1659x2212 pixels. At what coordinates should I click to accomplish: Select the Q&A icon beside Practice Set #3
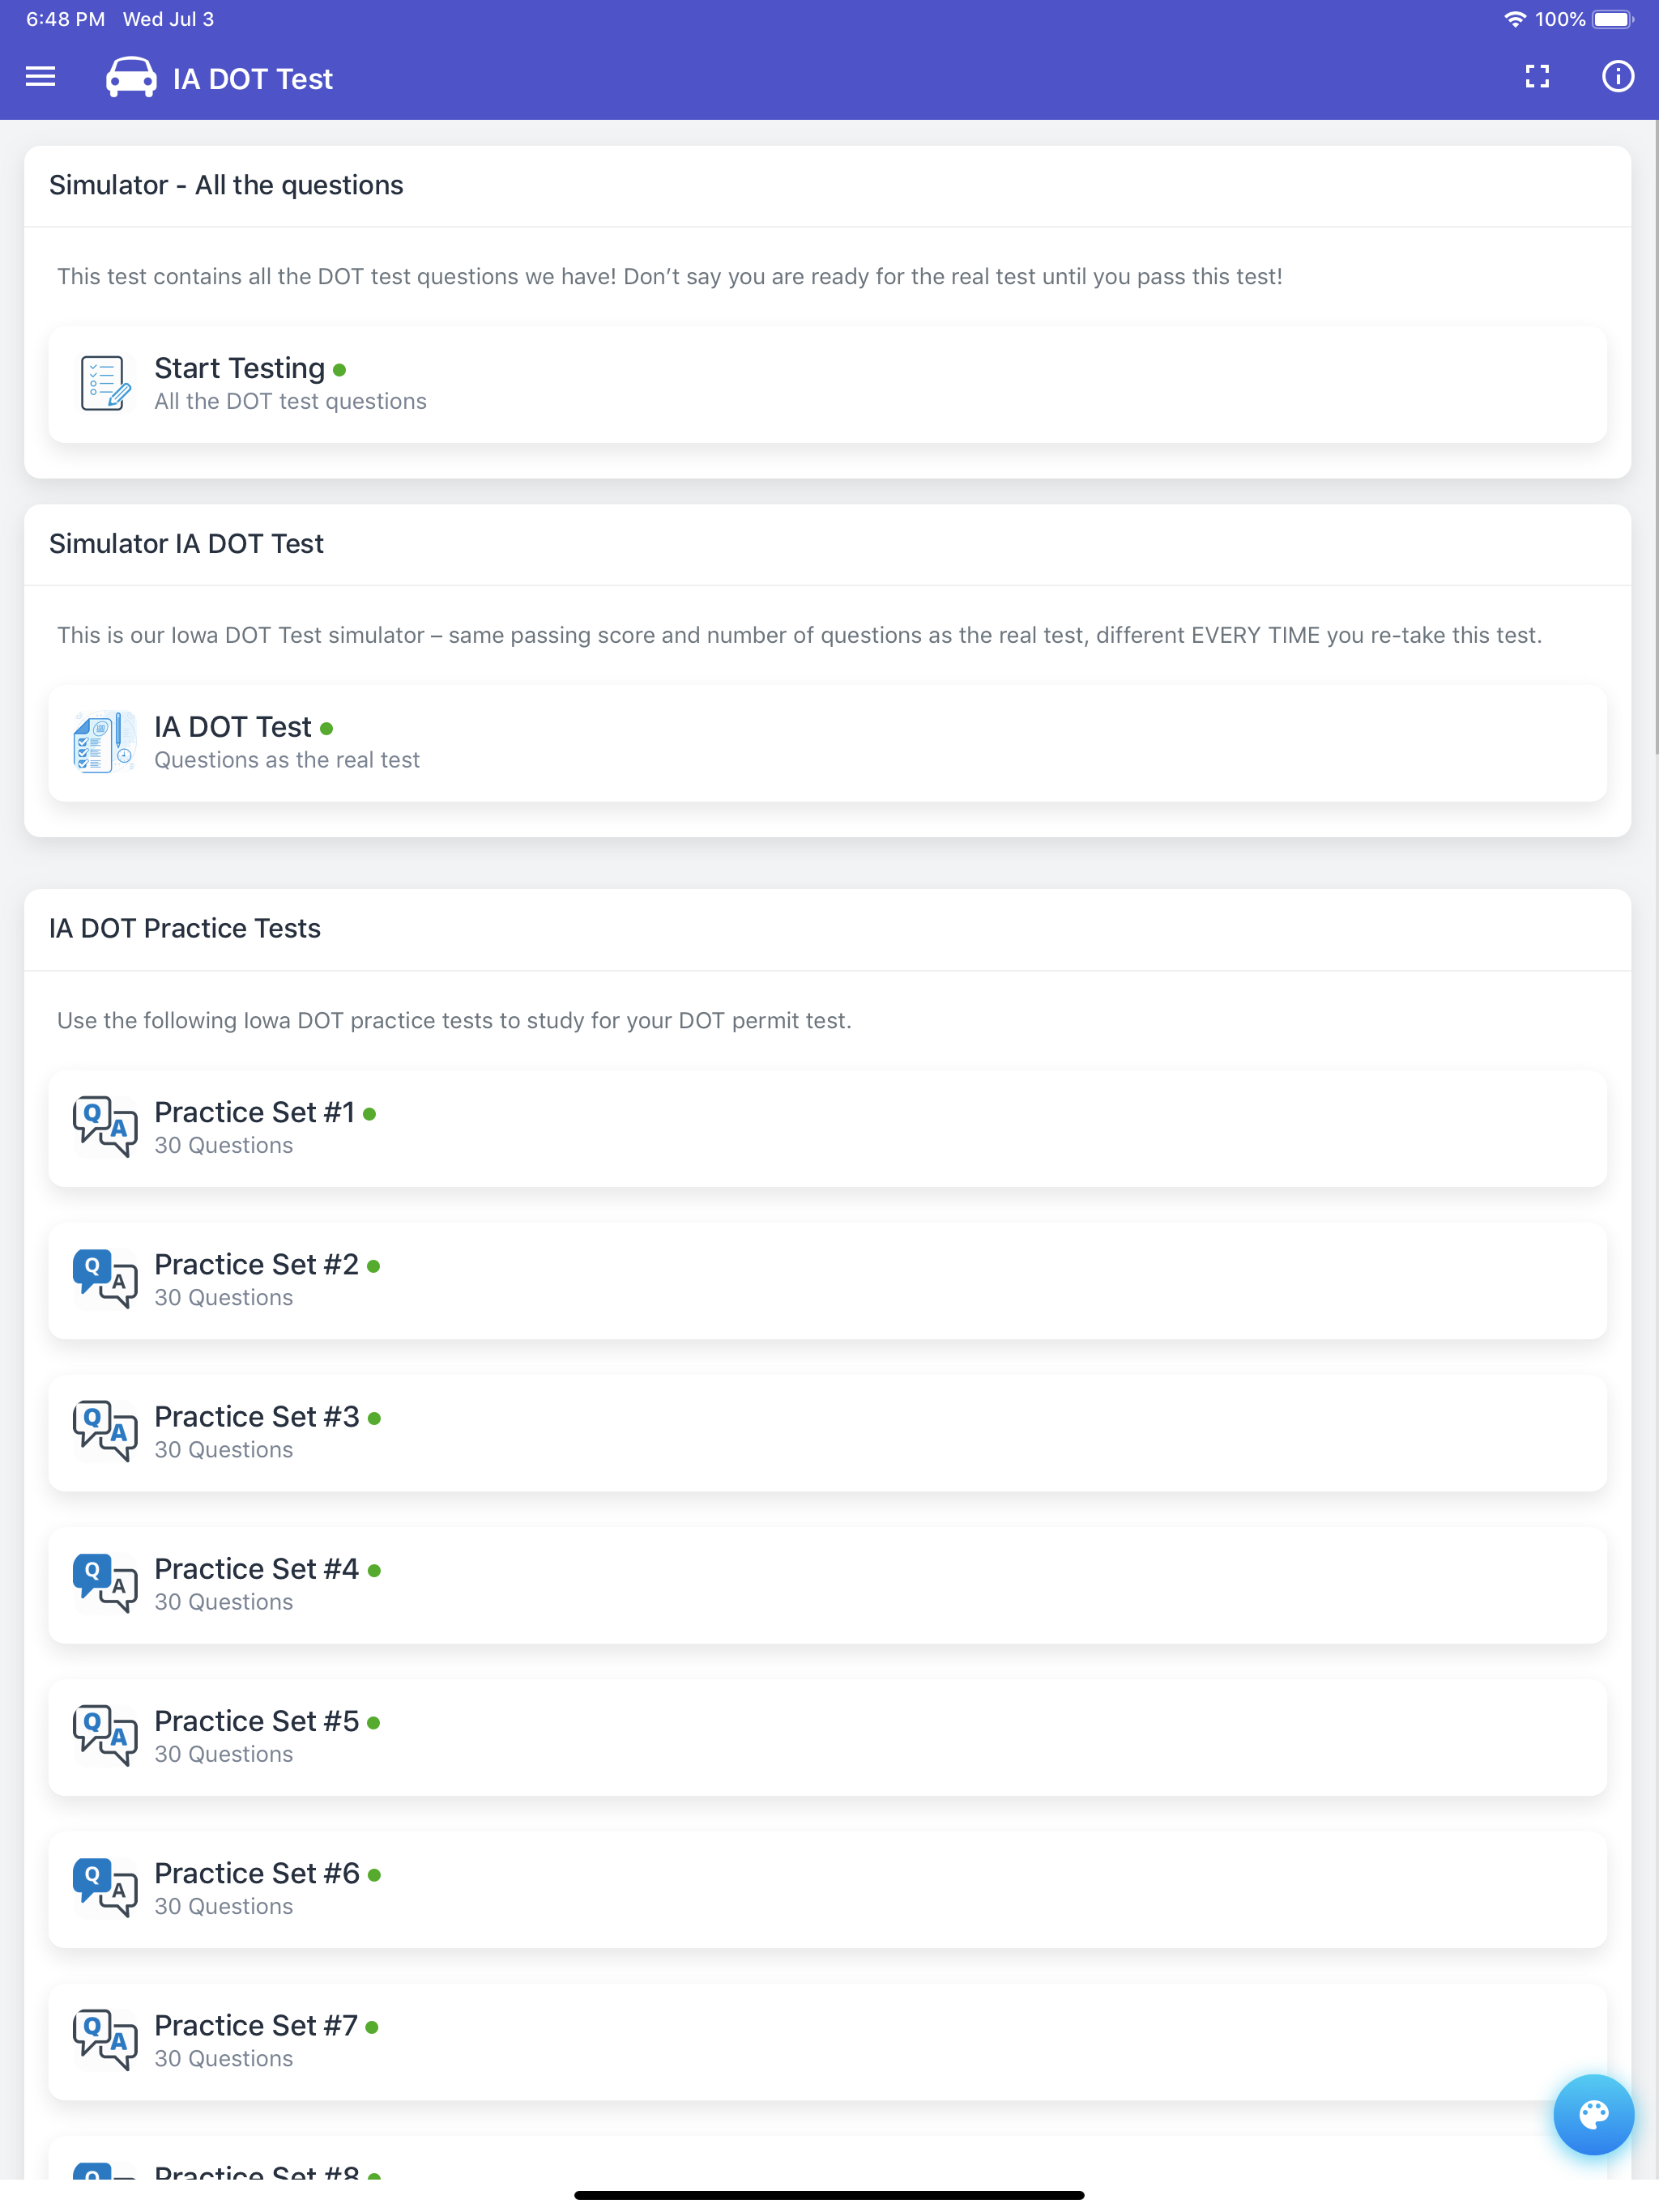(x=103, y=1432)
